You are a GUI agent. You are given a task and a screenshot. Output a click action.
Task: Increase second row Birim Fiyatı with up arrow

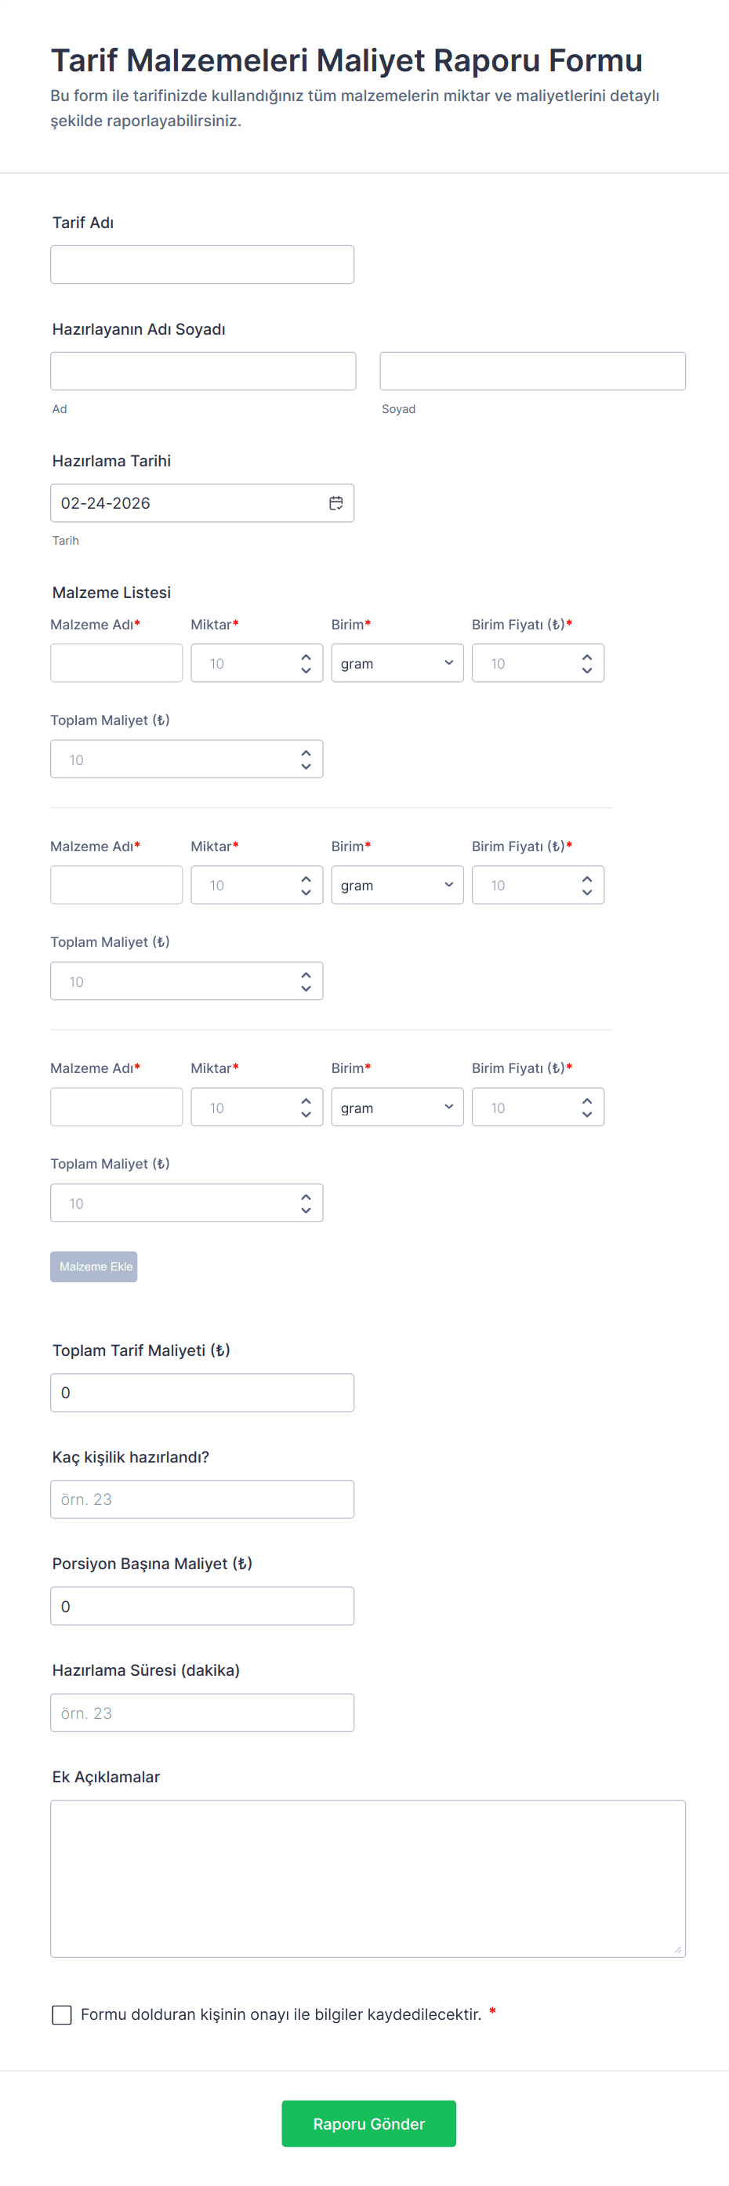[x=586, y=879]
